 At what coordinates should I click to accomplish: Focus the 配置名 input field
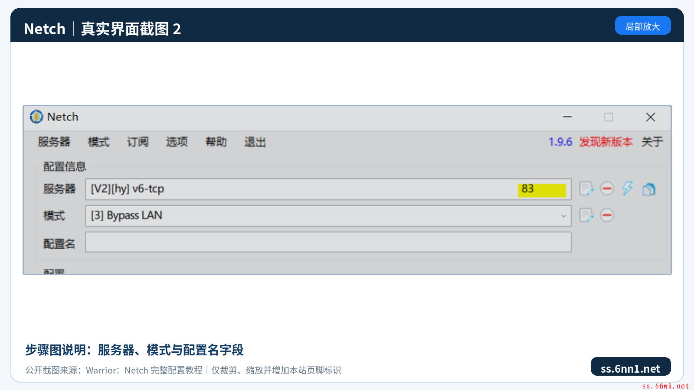click(x=328, y=242)
